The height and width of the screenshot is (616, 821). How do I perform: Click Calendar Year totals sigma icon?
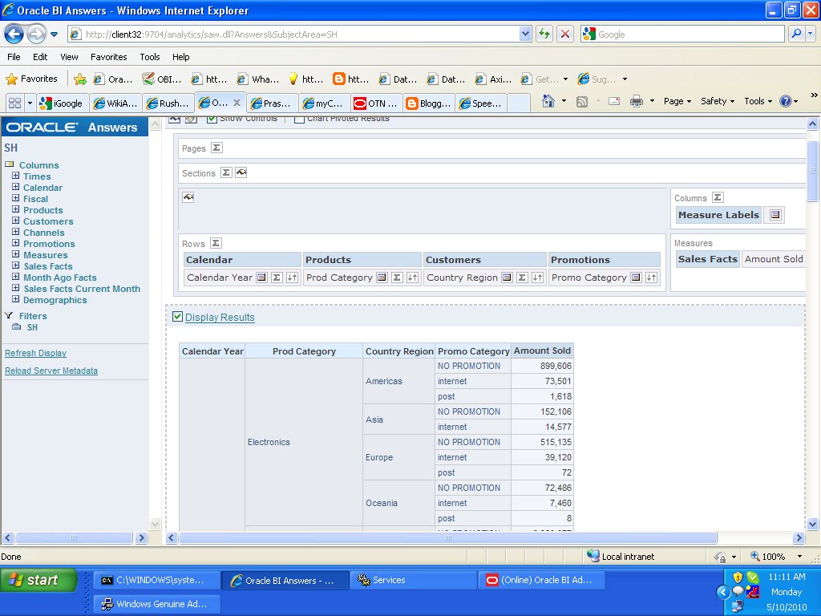277,278
